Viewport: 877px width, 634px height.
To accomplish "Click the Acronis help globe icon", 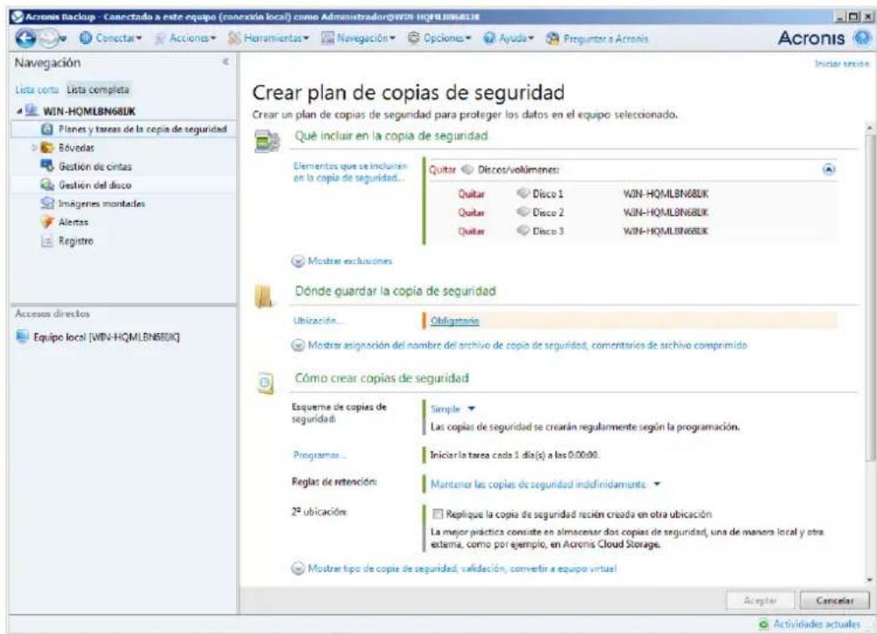I will point(863,38).
